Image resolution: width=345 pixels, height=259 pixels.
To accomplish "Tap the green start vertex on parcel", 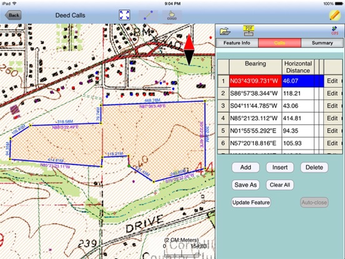I will (x=129, y=166).
